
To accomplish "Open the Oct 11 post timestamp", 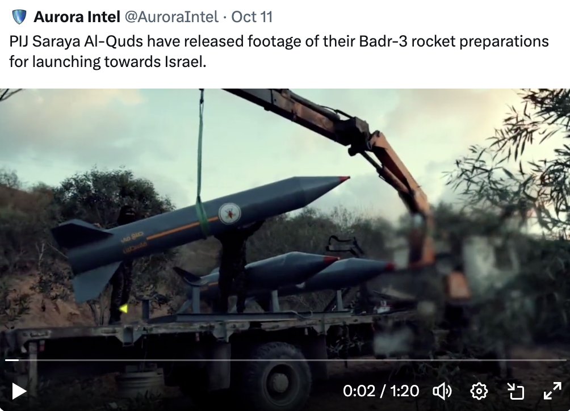I will point(252,16).
